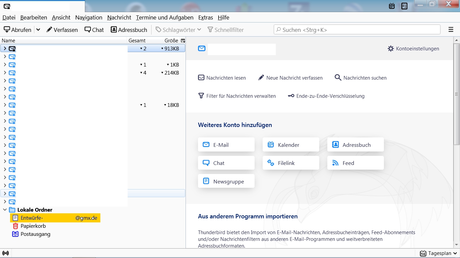Click the 214KB size cell
Viewport: 460px width, 258px height.
170,73
